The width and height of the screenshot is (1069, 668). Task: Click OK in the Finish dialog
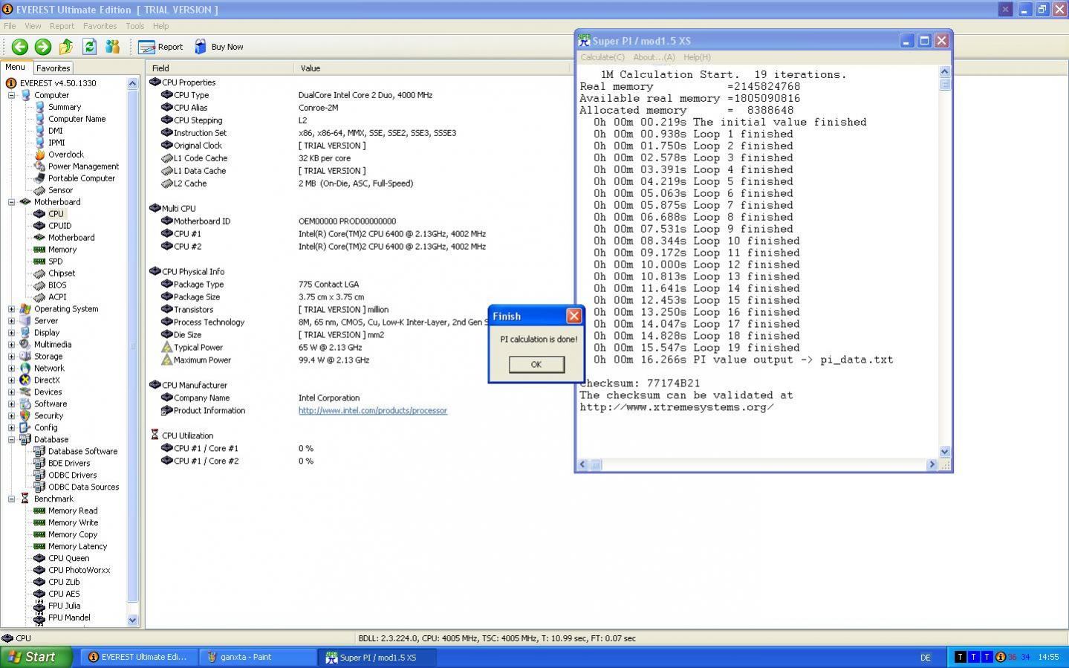[x=536, y=364]
